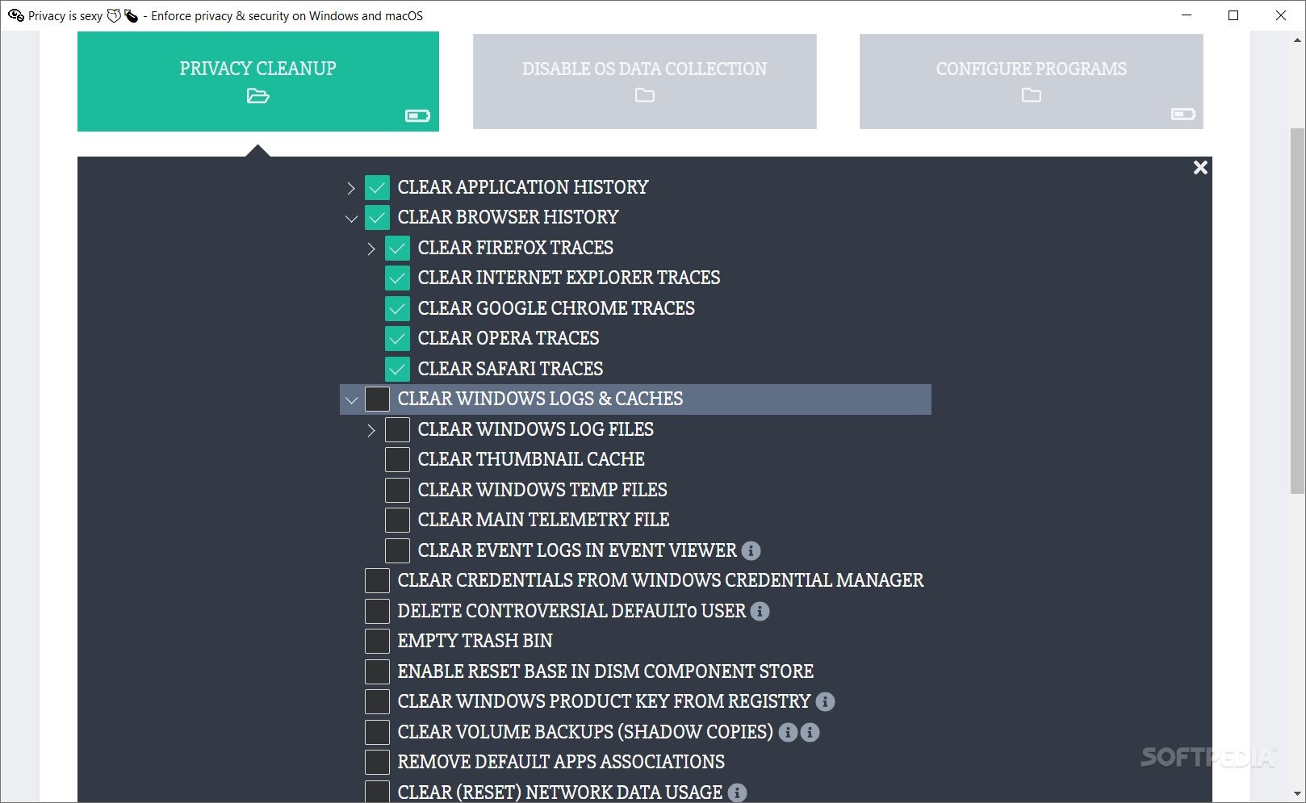Check Enable Reset Base in DISM Component Store
This screenshot has width=1306, height=803.
point(377,671)
